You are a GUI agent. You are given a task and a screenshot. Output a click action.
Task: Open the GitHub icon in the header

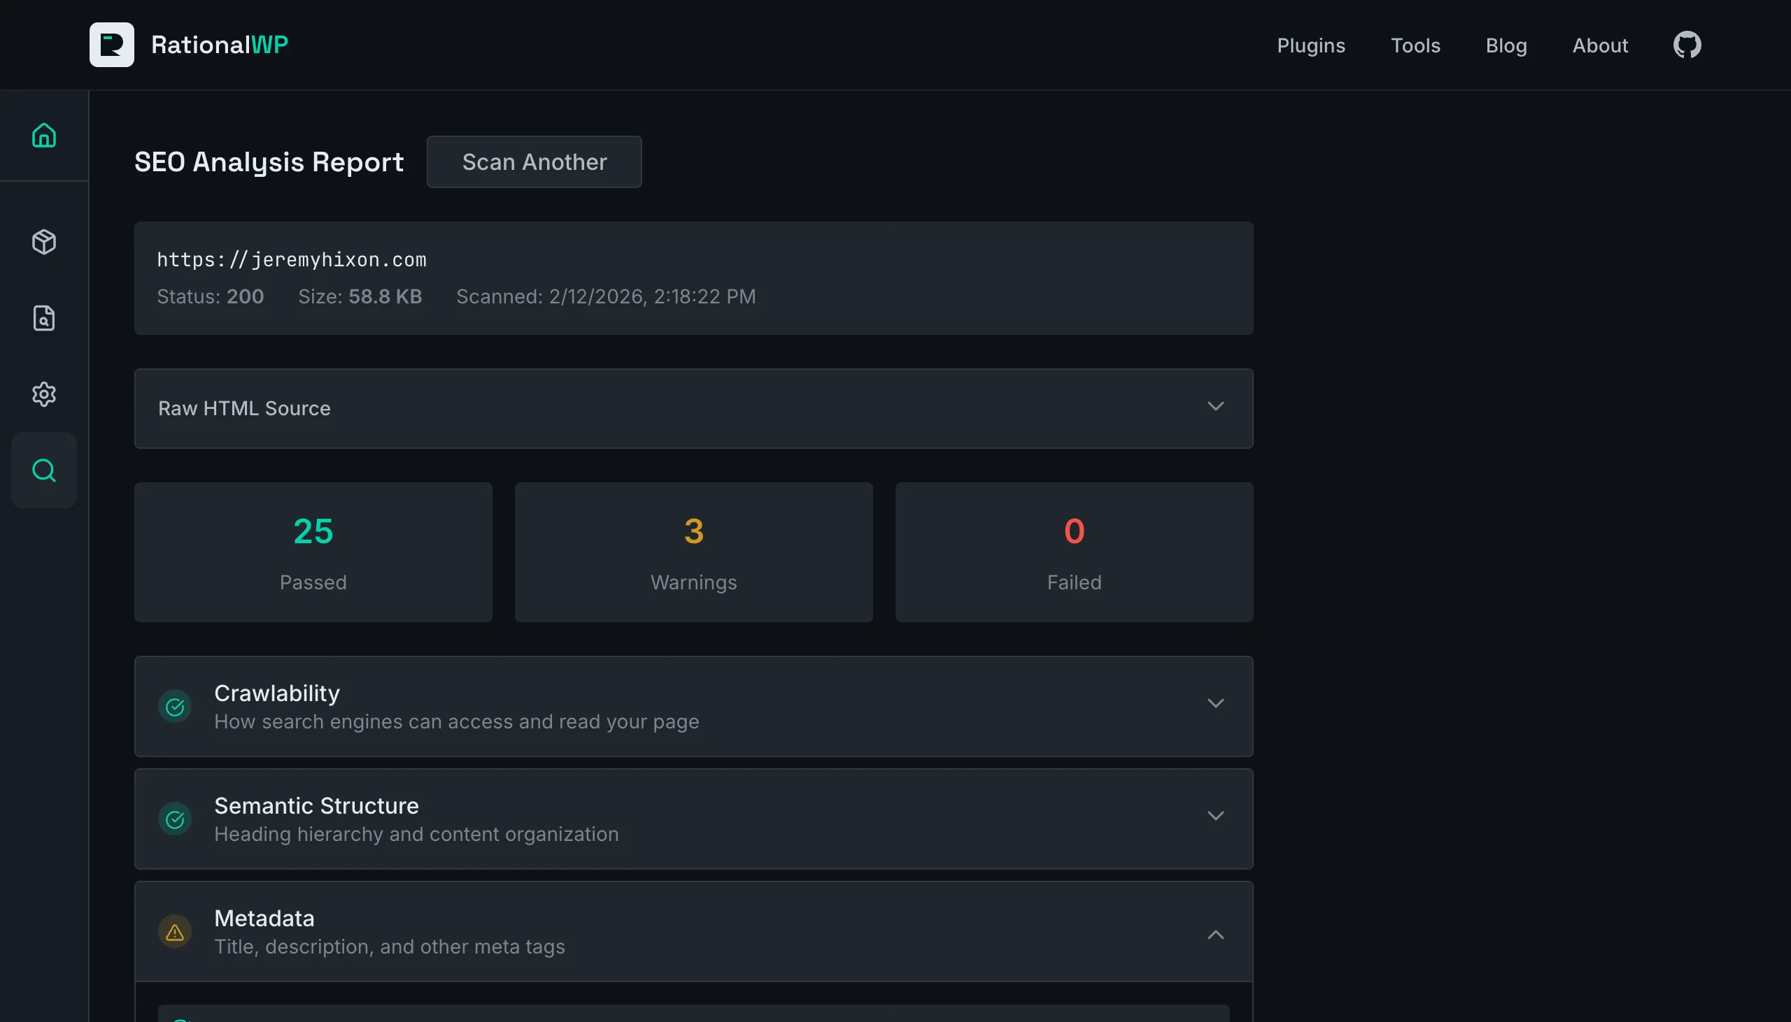pyautogui.click(x=1687, y=44)
